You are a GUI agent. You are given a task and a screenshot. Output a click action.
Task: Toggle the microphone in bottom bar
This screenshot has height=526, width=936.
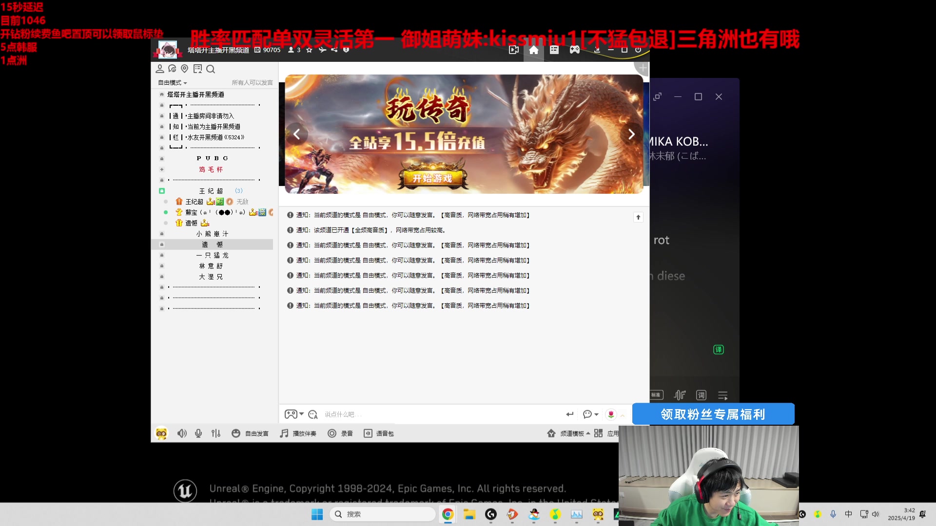pos(198,433)
